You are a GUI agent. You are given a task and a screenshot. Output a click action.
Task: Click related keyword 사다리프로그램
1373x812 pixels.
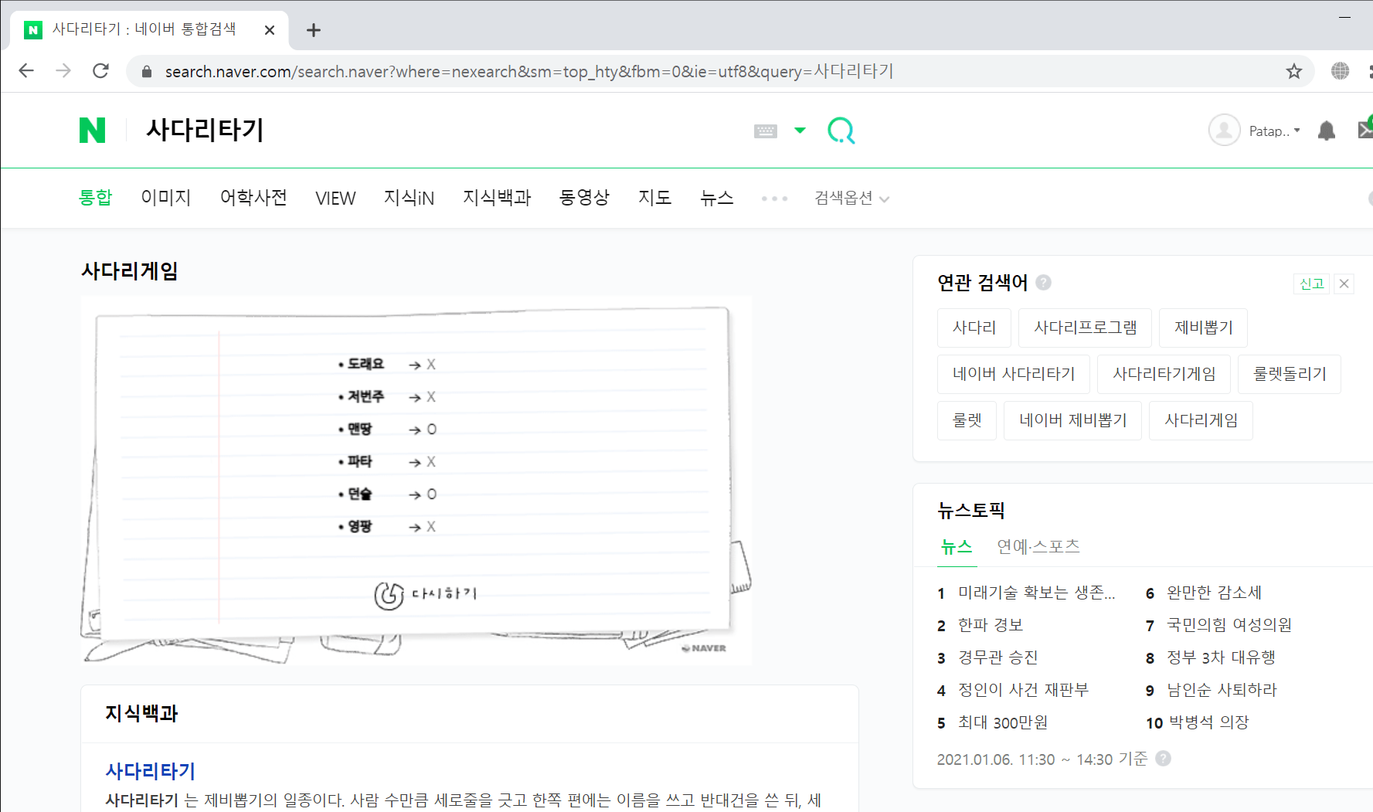coord(1085,328)
